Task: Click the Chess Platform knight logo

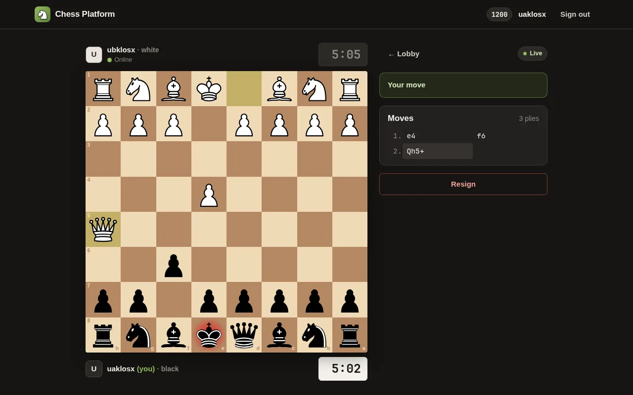Action: [x=43, y=14]
